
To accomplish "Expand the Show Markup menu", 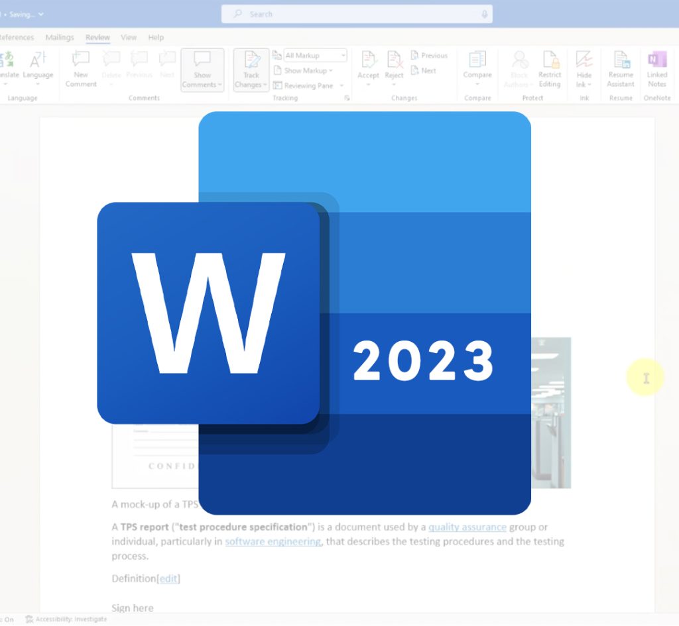I will (305, 70).
